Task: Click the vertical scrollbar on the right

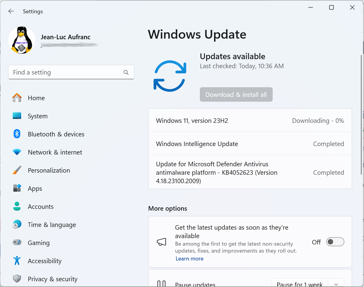Action: pos(361,115)
